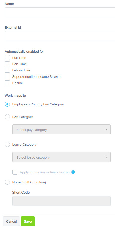Open the Select pay category dropdown arrow

107,129
